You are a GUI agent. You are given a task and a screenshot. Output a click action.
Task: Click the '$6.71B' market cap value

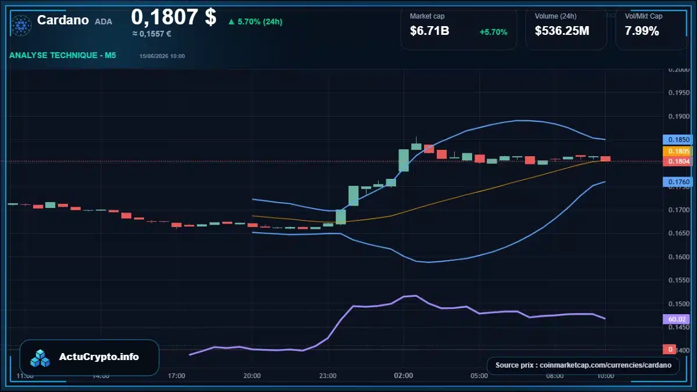pos(429,31)
